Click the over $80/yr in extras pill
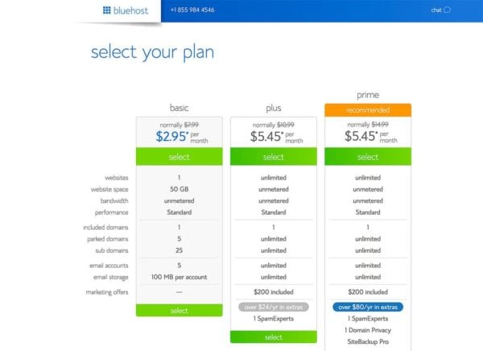483x351 pixels. point(368,307)
